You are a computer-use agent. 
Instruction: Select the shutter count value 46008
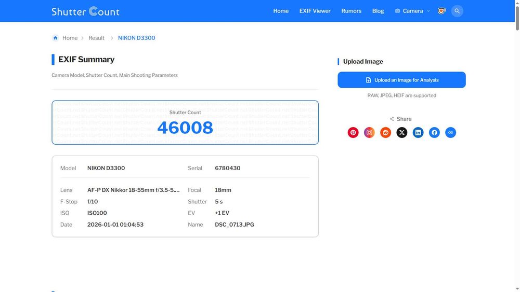click(185, 128)
